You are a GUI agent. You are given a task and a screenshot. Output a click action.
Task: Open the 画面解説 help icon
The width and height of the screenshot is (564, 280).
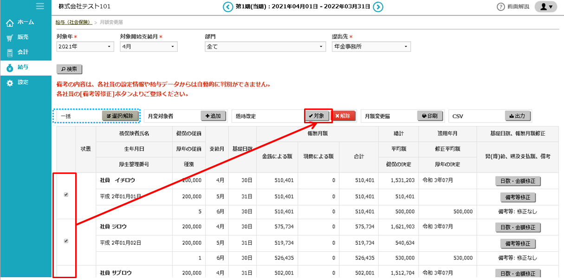click(x=500, y=7)
